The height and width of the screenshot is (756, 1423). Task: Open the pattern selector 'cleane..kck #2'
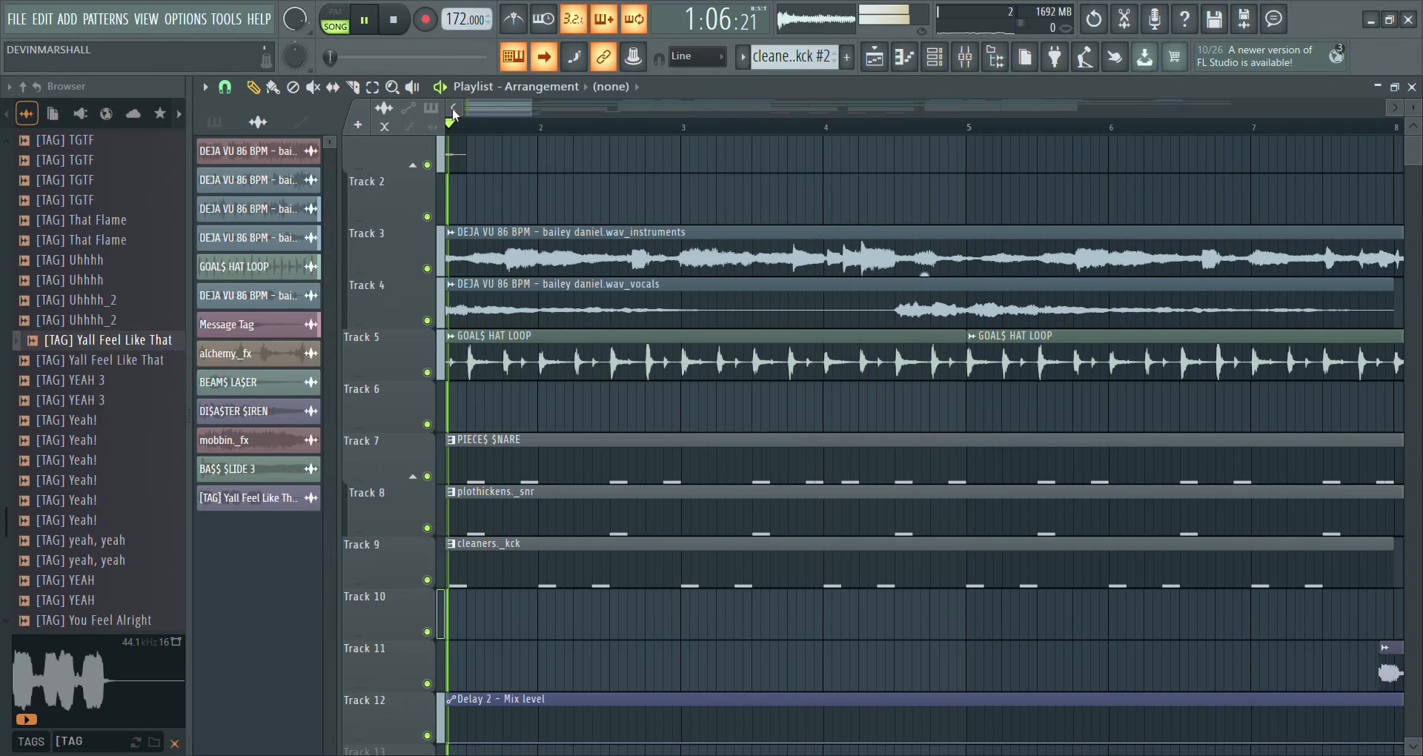click(795, 57)
